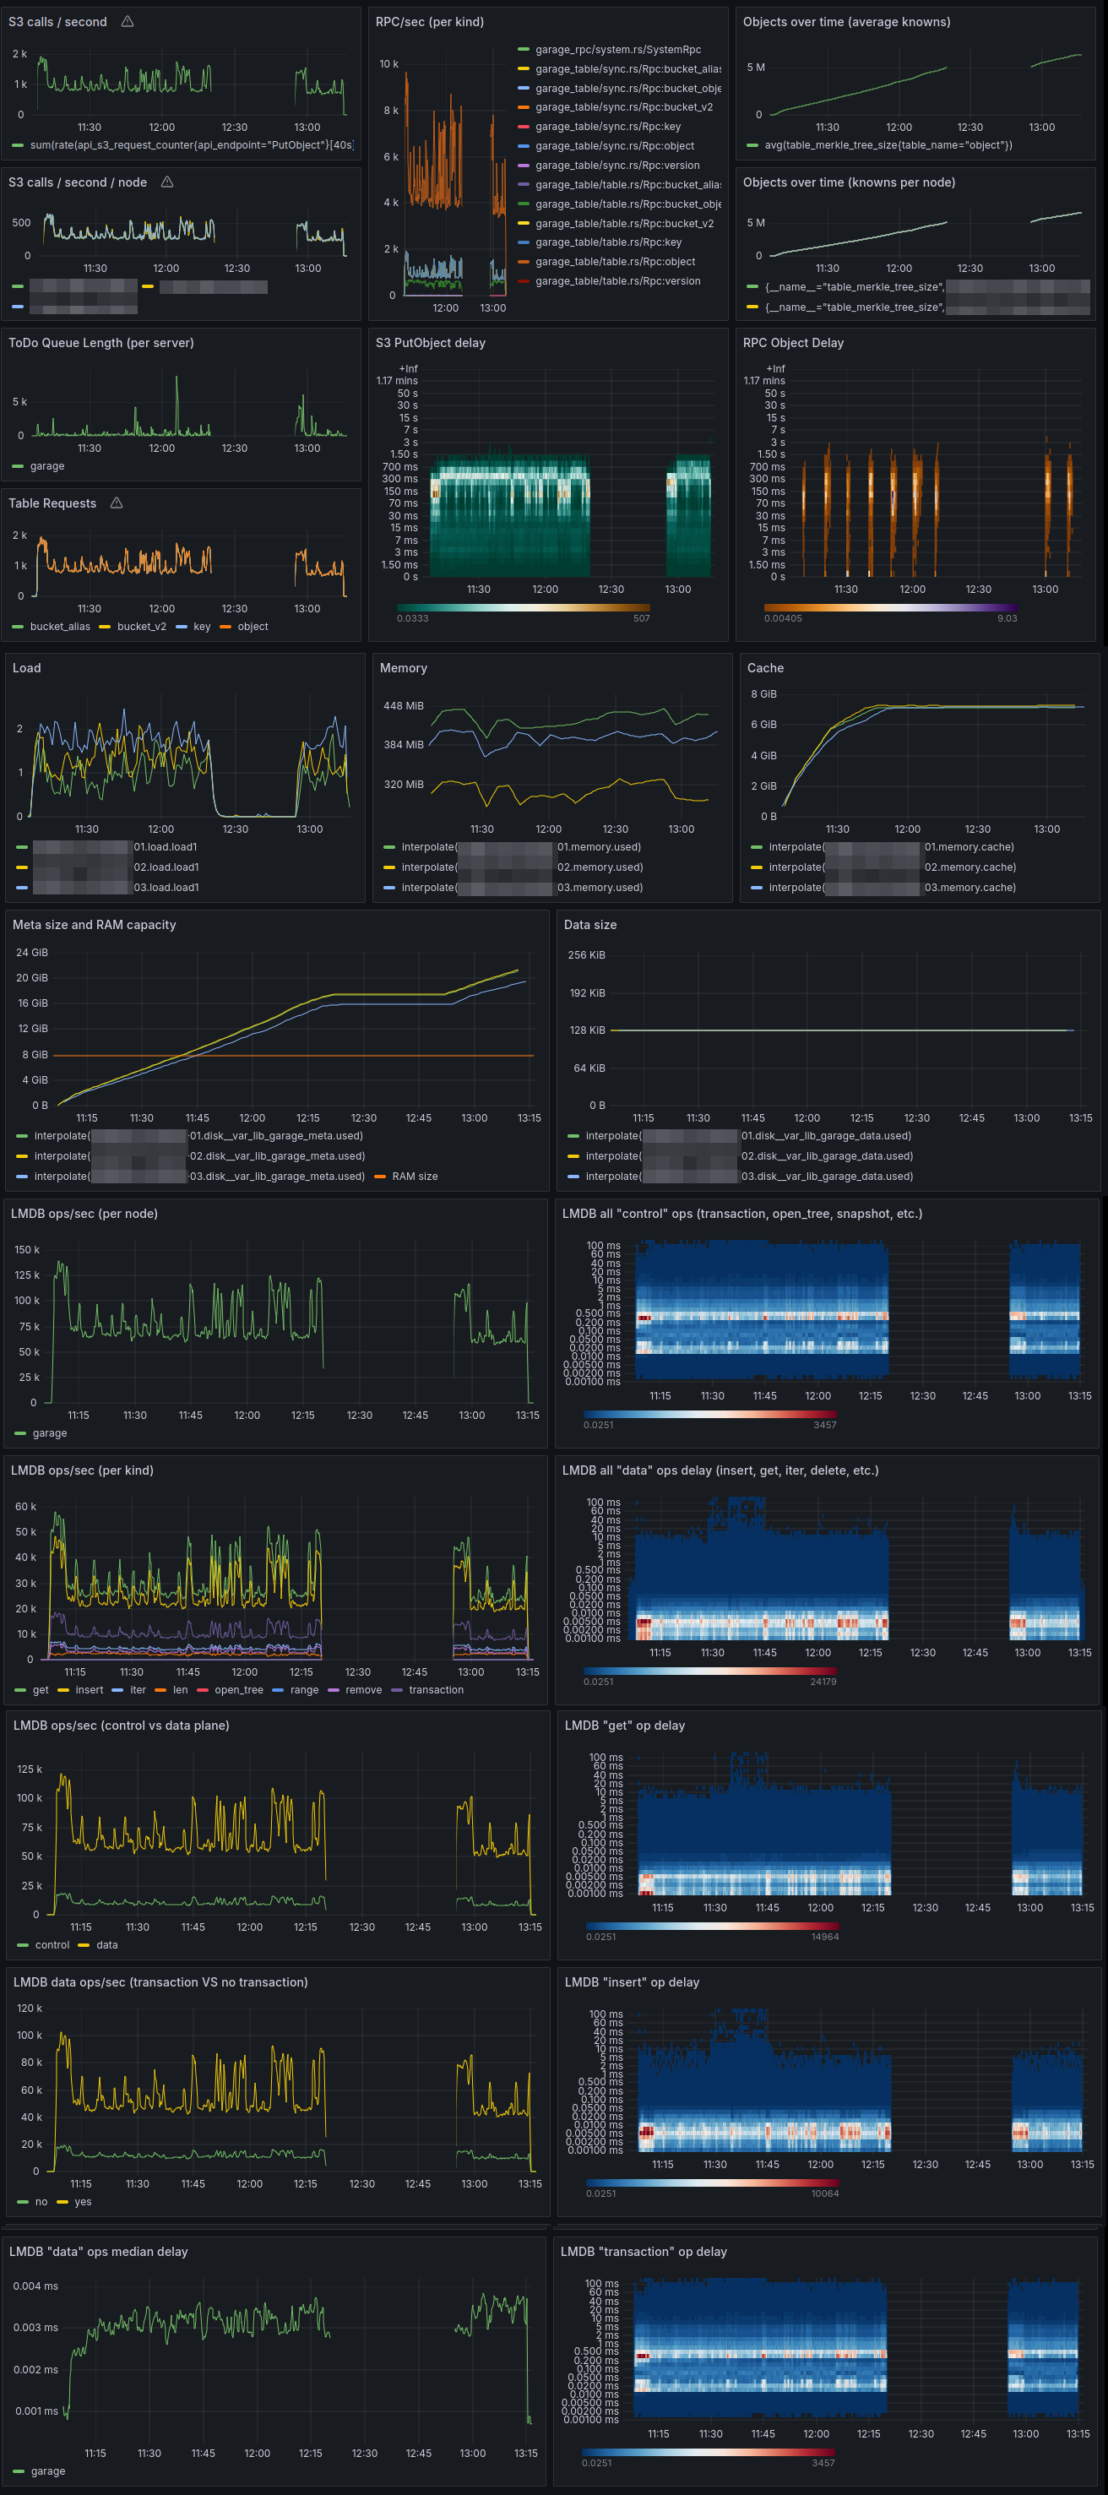Click the 'garage' legend in LMDB data ops median delay
This screenshot has height=2495, width=1108.
[47, 2470]
